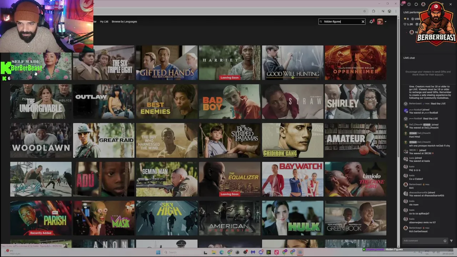Open Chrome media controls icon
Screen dimensions: 457x257
383,11
